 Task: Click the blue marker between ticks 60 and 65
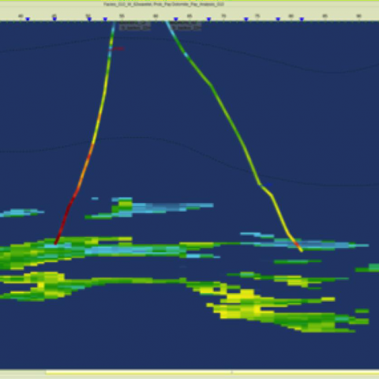pos(176,19)
